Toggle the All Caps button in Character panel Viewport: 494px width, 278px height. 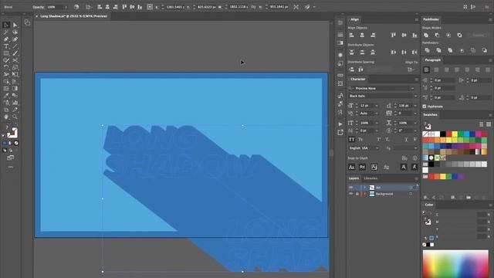point(352,139)
